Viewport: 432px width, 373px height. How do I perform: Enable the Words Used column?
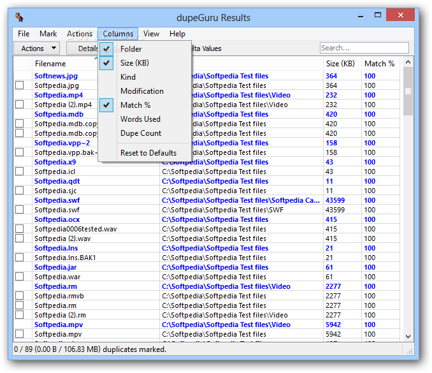point(145,119)
